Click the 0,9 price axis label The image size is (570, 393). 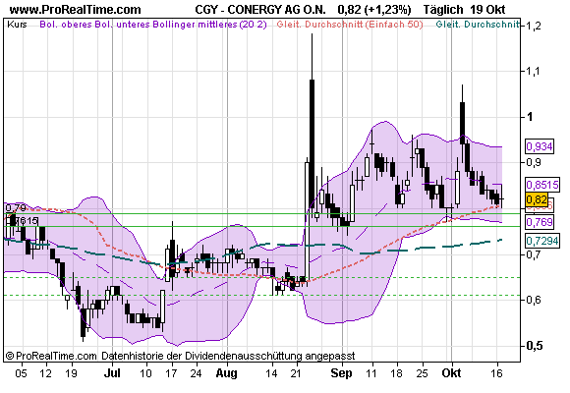click(533, 162)
